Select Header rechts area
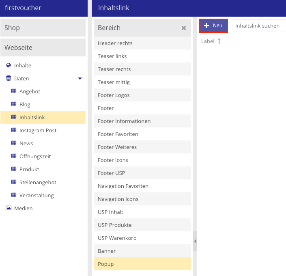The image size is (286, 276). [x=142, y=43]
